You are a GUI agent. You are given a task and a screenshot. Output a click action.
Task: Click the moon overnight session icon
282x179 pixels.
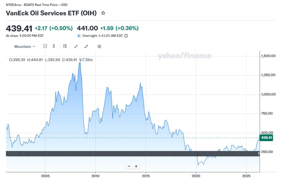[x=79, y=35]
